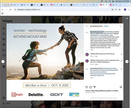Screen dimensions: 131x108
Task: Go to the previous post arrow
Action: [3, 61]
